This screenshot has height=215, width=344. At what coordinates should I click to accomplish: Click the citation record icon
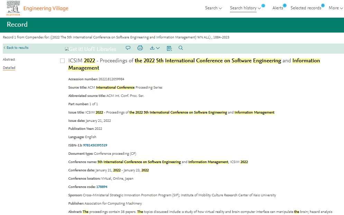pos(169,48)
